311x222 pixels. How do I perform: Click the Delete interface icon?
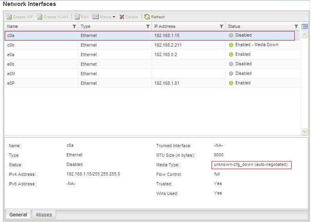coord(122,17)
